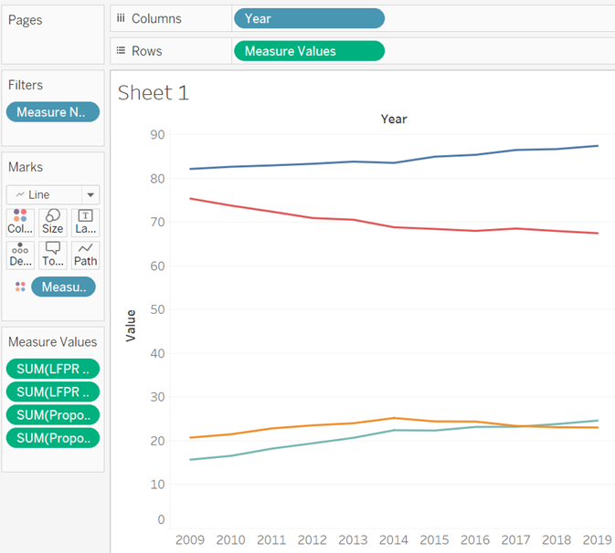This screenshot has width=615, height=553.
Task: Click the Columns shelf icon
Action: 121,18
